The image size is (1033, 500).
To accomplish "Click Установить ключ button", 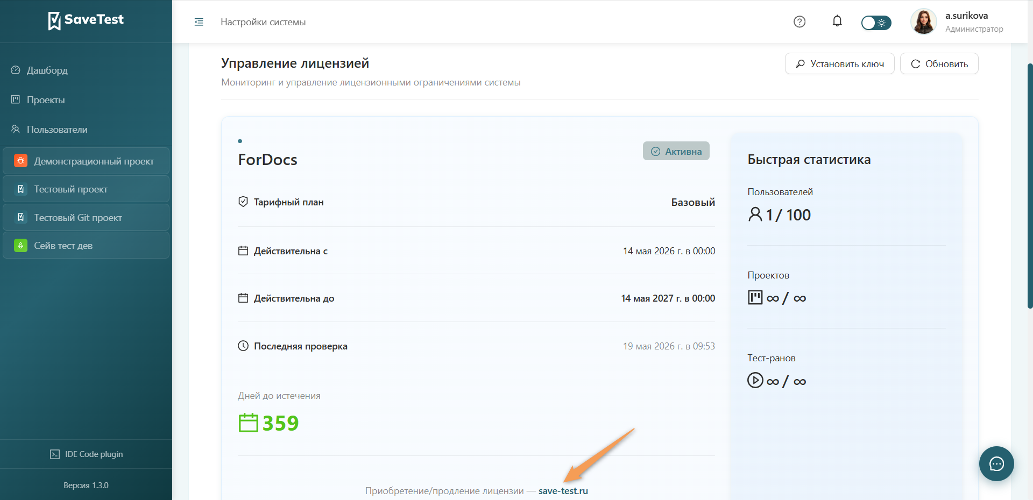I will [x=839, y=63].
